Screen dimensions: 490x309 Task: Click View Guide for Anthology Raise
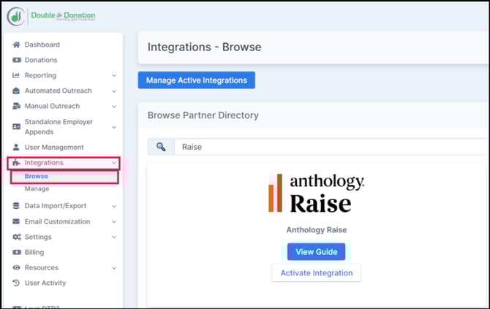(316, 251)
